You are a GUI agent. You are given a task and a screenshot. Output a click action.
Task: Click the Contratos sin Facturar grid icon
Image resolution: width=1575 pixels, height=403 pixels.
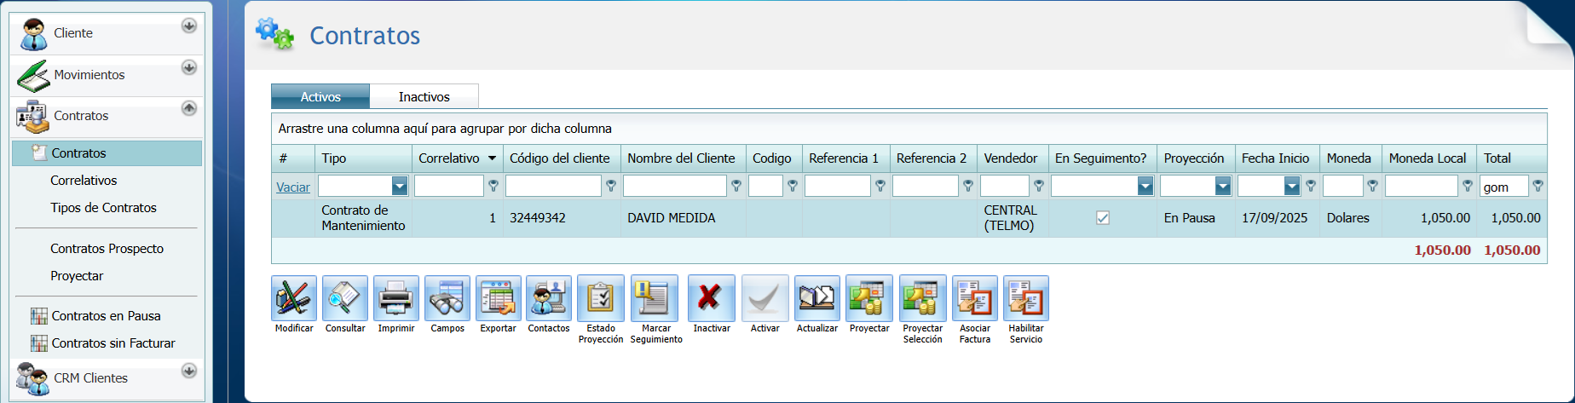click(x=39, y=343)
